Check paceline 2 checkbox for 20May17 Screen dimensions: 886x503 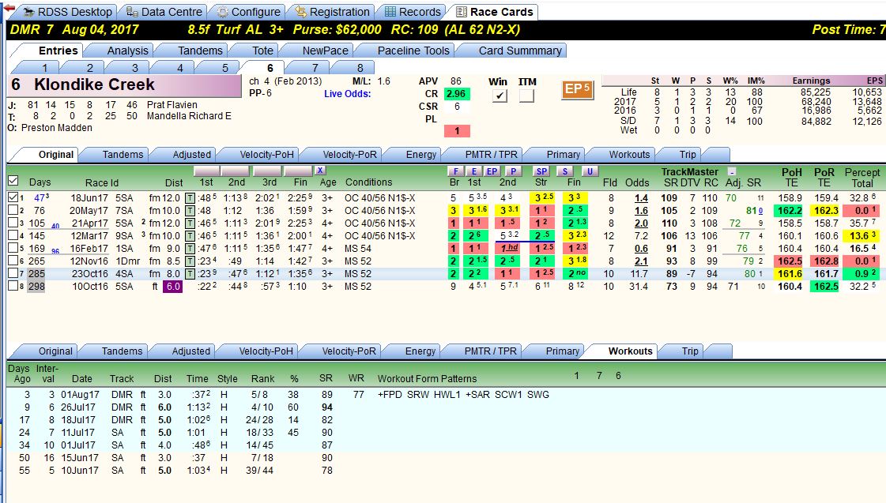pos(13,211)
